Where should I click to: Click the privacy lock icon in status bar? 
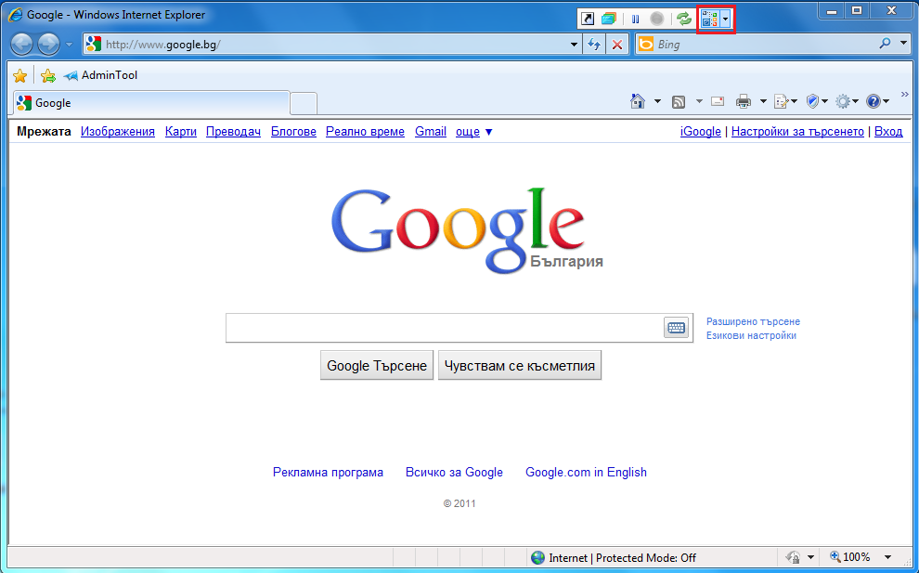[x=794, y=557]
